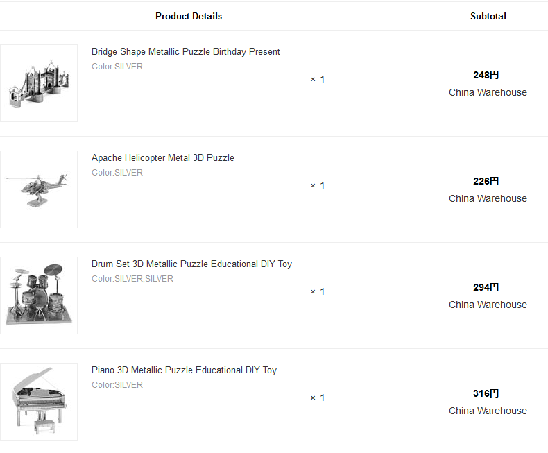Click China Warehouse label for piano item
The width and height of the screenshot is (548, 453).
coord(488,411)
